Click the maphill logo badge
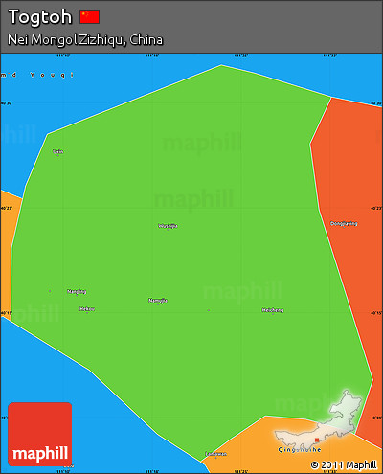 [x=40, y=434]
